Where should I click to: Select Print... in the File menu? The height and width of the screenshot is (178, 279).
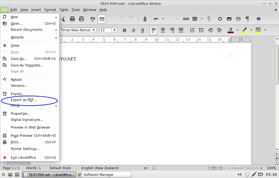coord(30,142)
